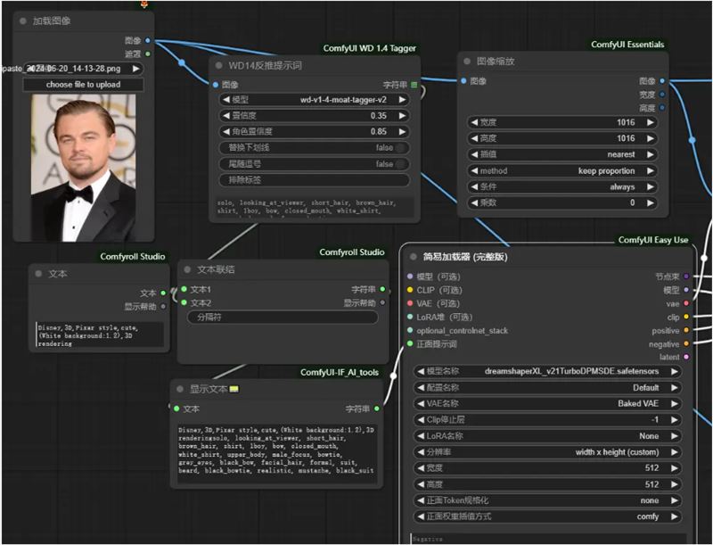Screen dimensions: 713x545
Task: Open LoRA名称 None selector
Action: point(547,436)
